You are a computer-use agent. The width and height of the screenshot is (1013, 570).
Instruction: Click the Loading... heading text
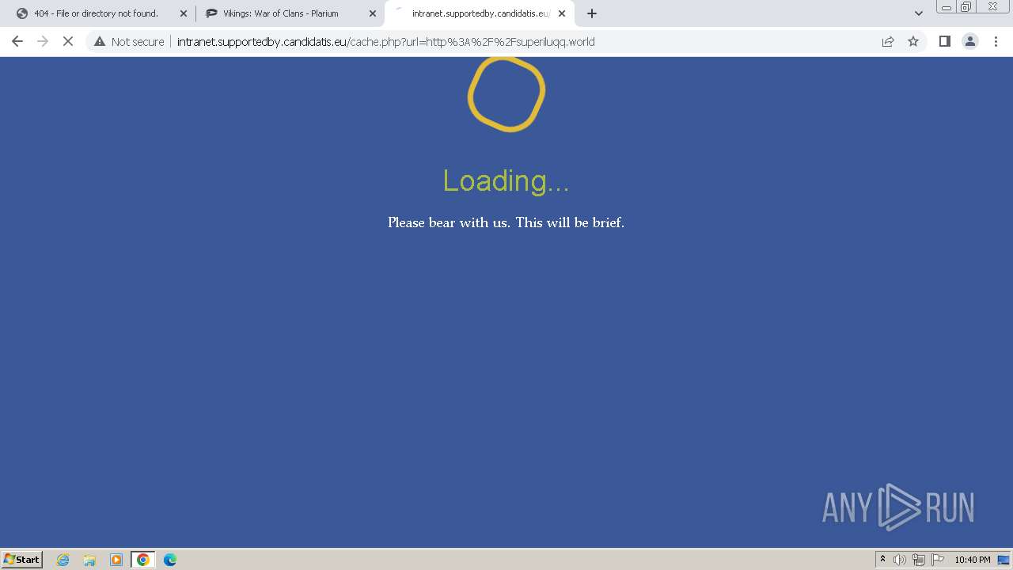(506, 181)
